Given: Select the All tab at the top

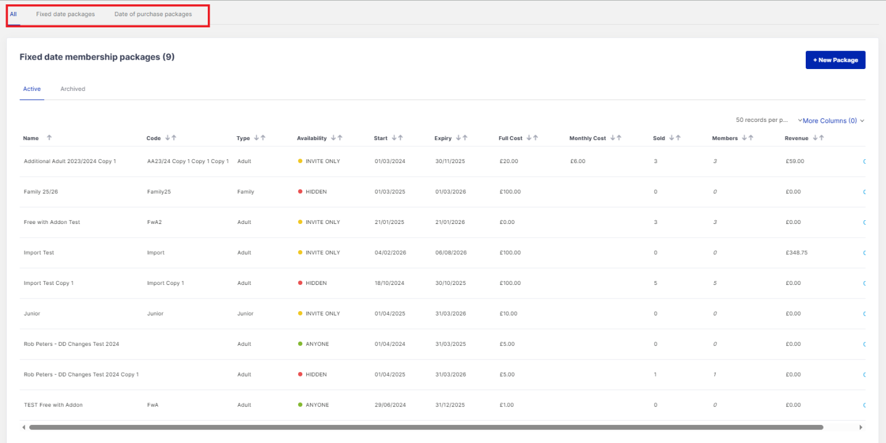Looking at the screenshot, I should tap(13, 14).
